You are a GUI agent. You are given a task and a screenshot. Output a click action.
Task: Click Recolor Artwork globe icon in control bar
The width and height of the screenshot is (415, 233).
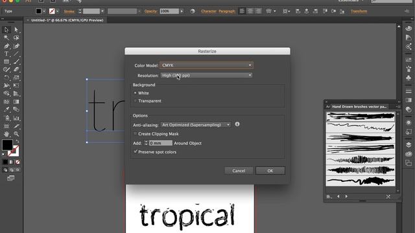point(193,11)
